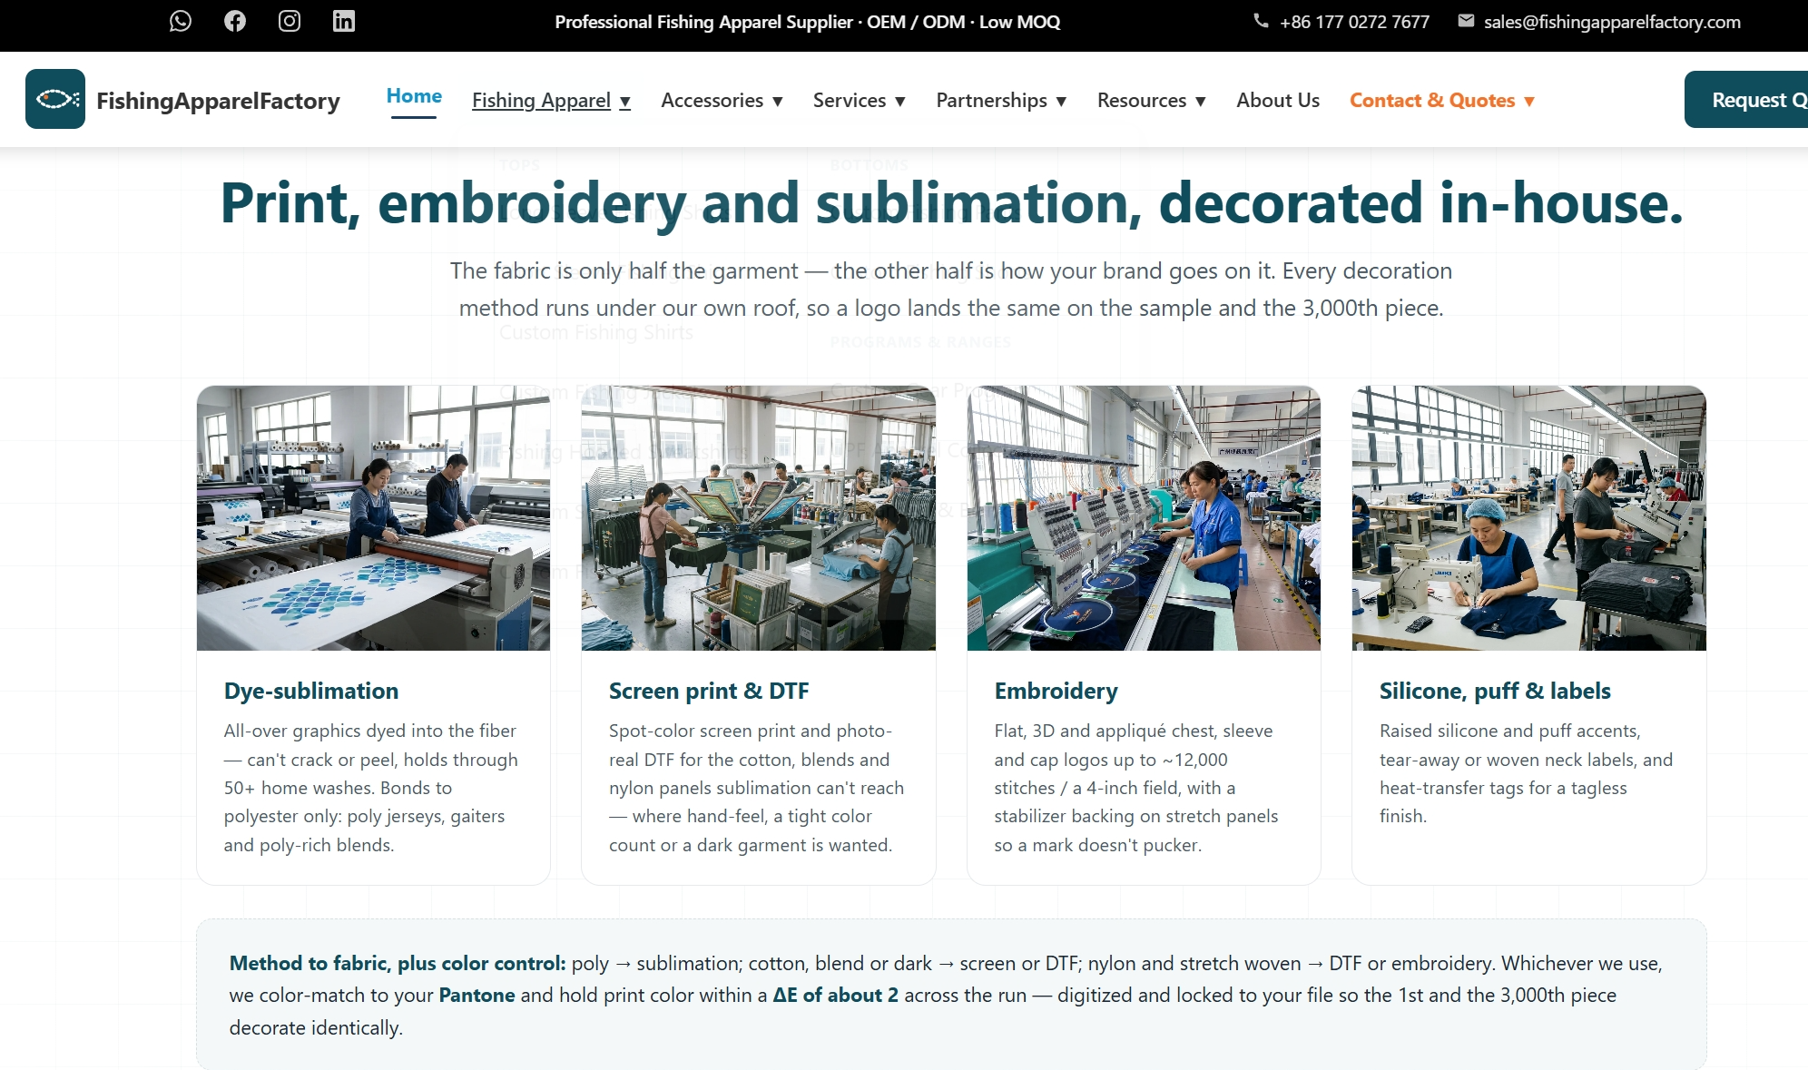Screen dimensions: 1808x1070
Task: Click the Dye-sublimation printing photo
Action: pos(373,517)
